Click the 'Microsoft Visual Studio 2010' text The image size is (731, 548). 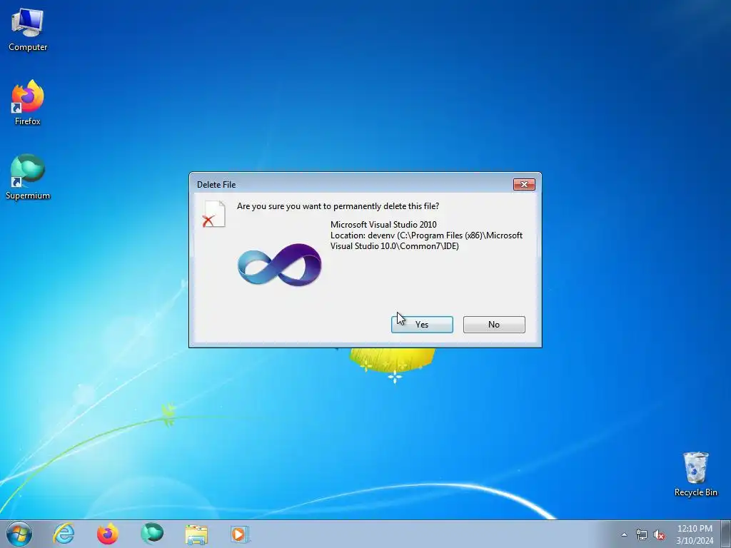tap(383, 225)
